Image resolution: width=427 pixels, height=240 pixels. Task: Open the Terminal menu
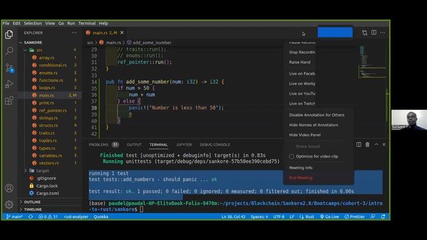pyautogui.click(x=87, y=23)
